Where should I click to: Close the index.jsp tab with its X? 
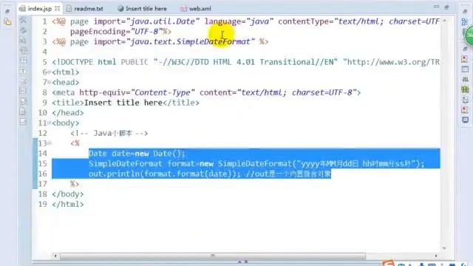(x=58, y=8)
